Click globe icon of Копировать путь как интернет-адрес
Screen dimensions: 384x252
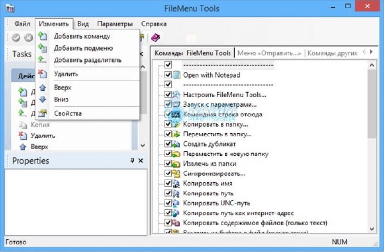click(176, 213)
